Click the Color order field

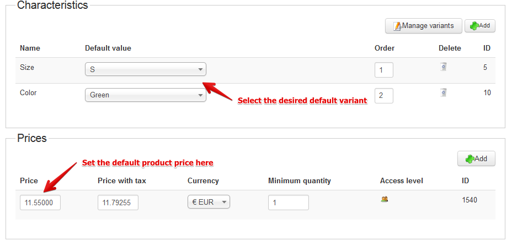tap(383, 96)
